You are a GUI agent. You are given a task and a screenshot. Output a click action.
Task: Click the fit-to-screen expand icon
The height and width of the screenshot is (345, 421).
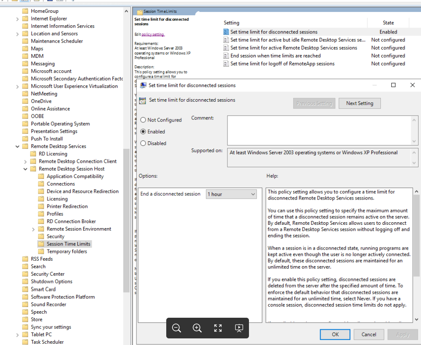point(218,328)
